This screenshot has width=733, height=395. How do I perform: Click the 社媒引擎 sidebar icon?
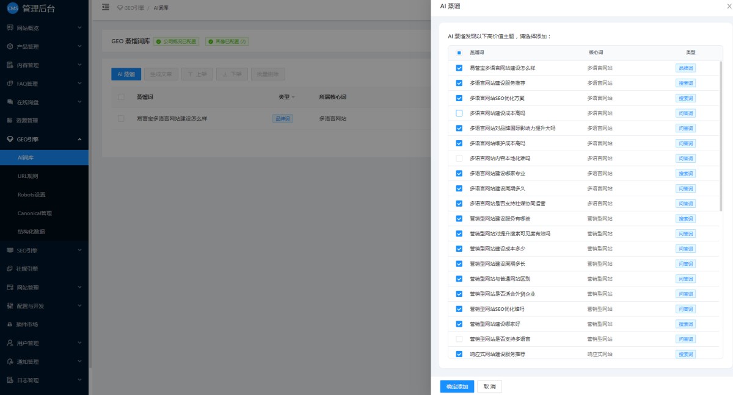(x=10, y=268)
